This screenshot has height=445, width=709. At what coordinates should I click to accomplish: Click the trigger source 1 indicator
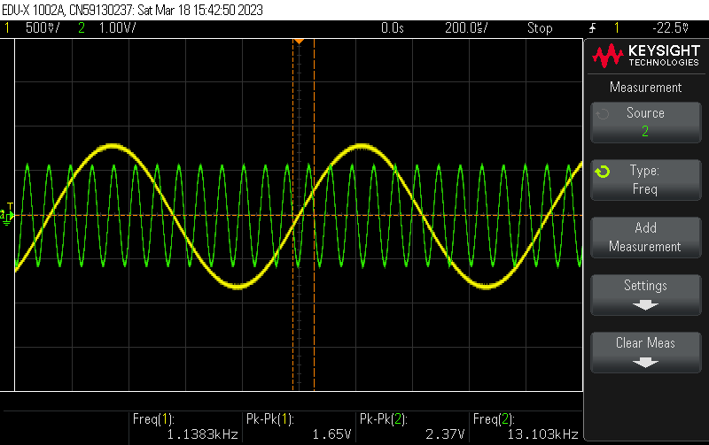coord(616,28)
